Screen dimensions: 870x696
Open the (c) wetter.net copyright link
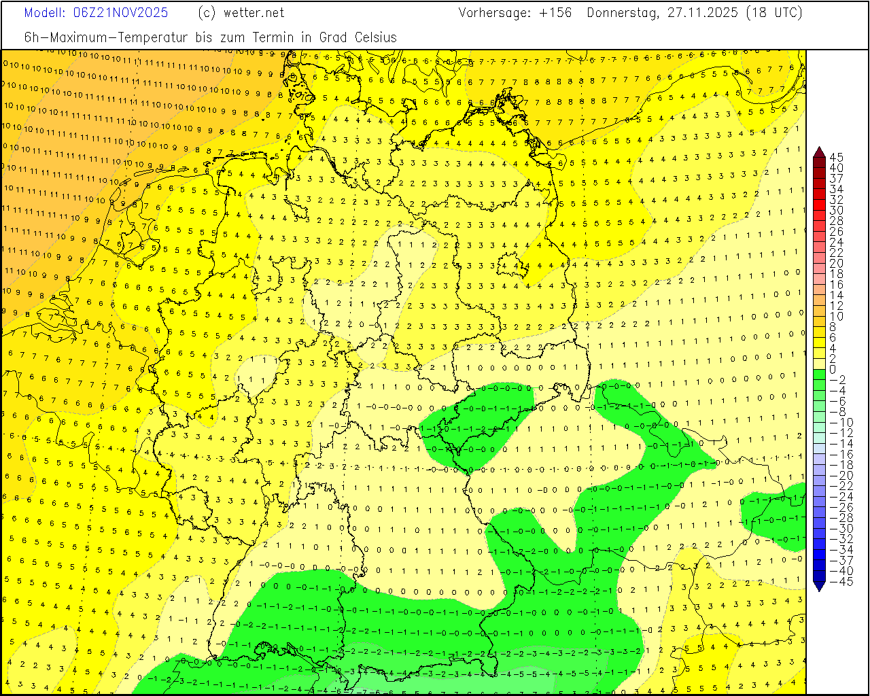pos(241,13)
